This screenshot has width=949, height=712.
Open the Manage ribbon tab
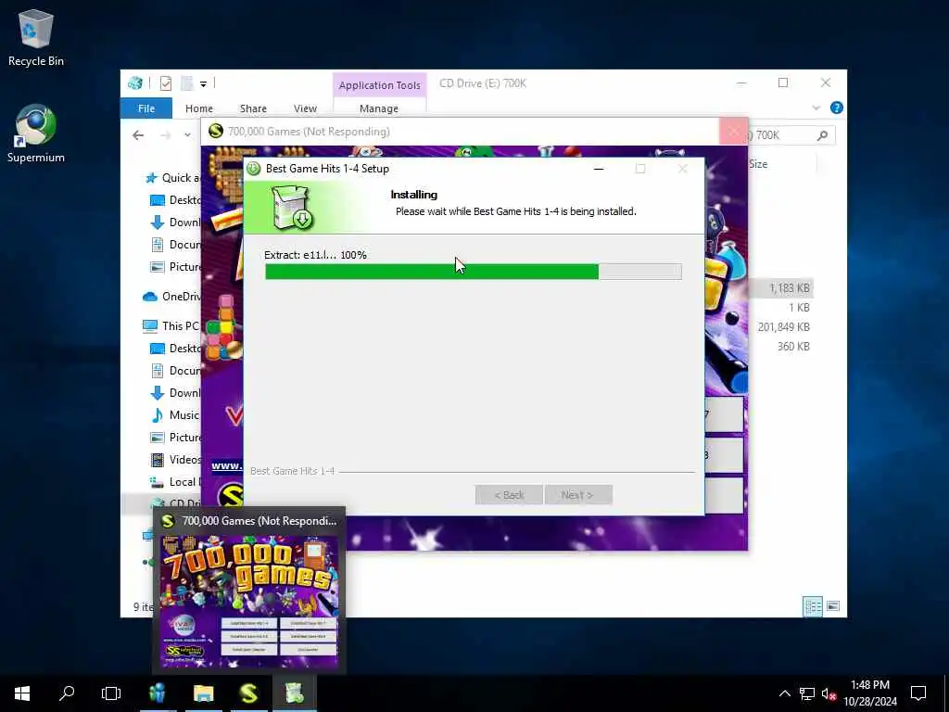pos(379,108)
